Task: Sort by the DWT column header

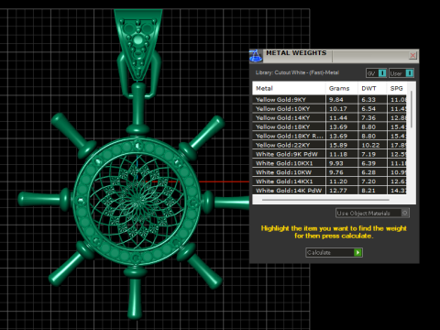Action: (372, 88)
